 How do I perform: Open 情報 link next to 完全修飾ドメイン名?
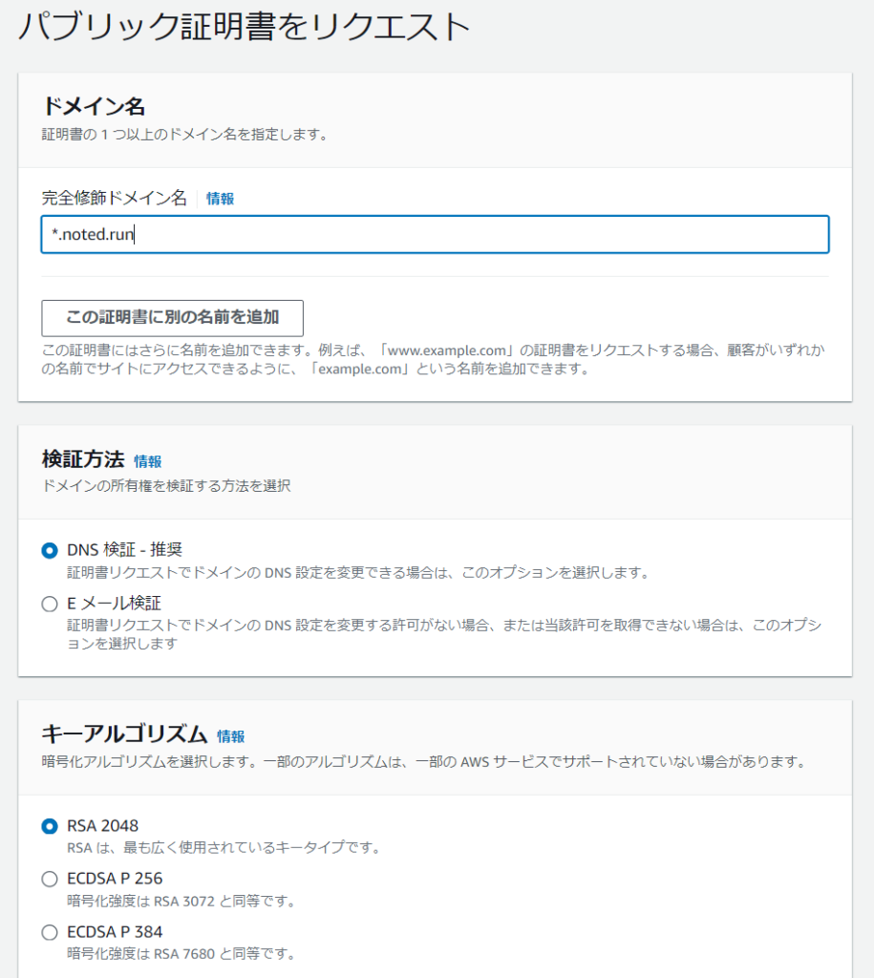[x=221, y=199]
